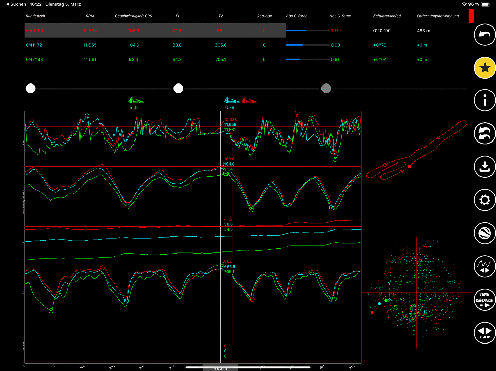496x371 pixels.
Task: Tap the Suchen back link in status bar
Action: point(16,4)
